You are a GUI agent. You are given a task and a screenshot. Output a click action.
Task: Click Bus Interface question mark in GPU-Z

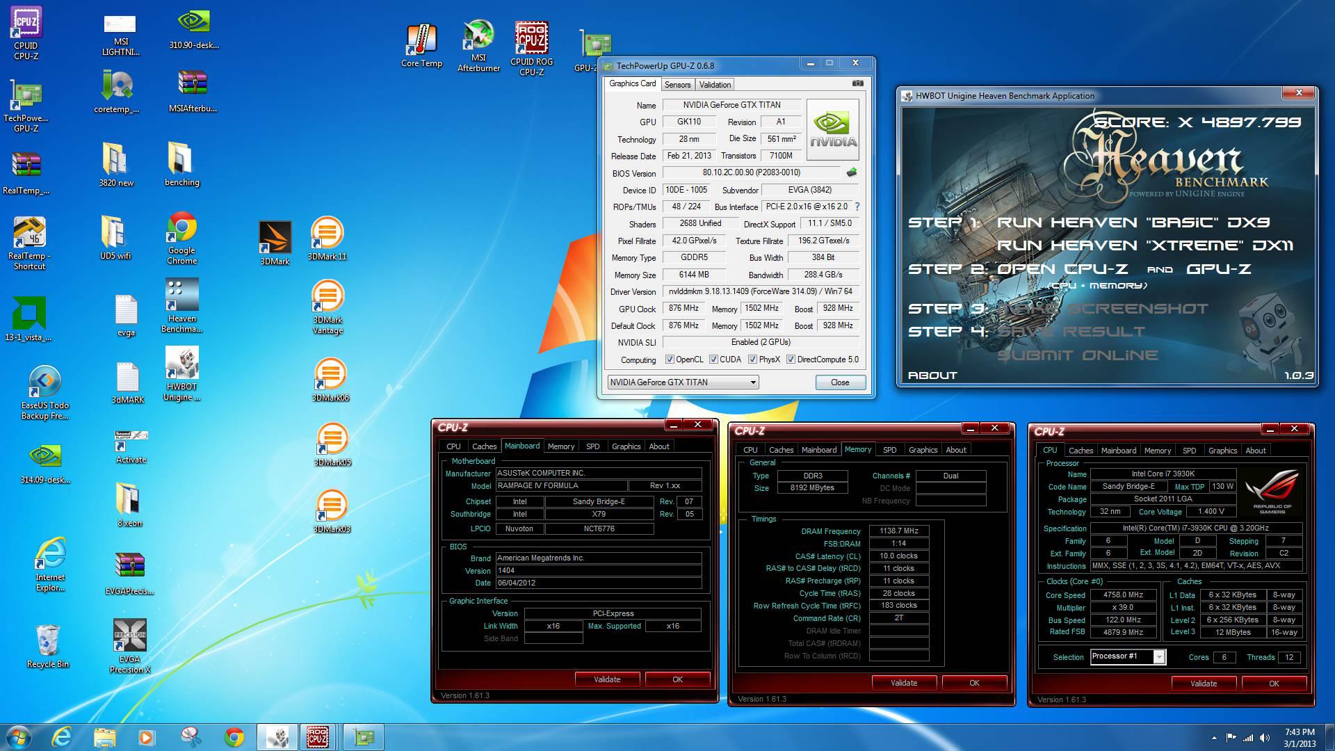[x=857, y=207]
